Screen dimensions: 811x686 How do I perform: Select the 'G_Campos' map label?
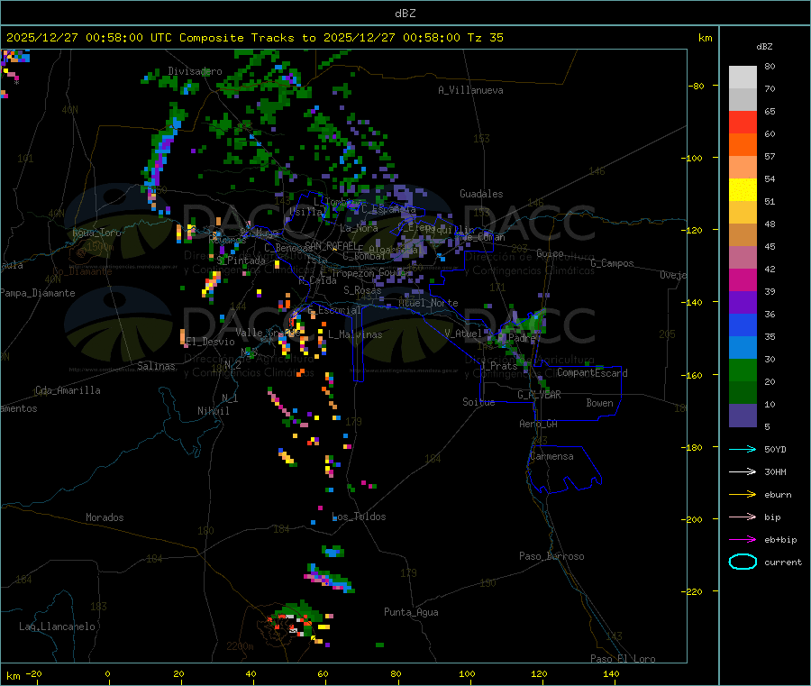[x=612, y=263]
